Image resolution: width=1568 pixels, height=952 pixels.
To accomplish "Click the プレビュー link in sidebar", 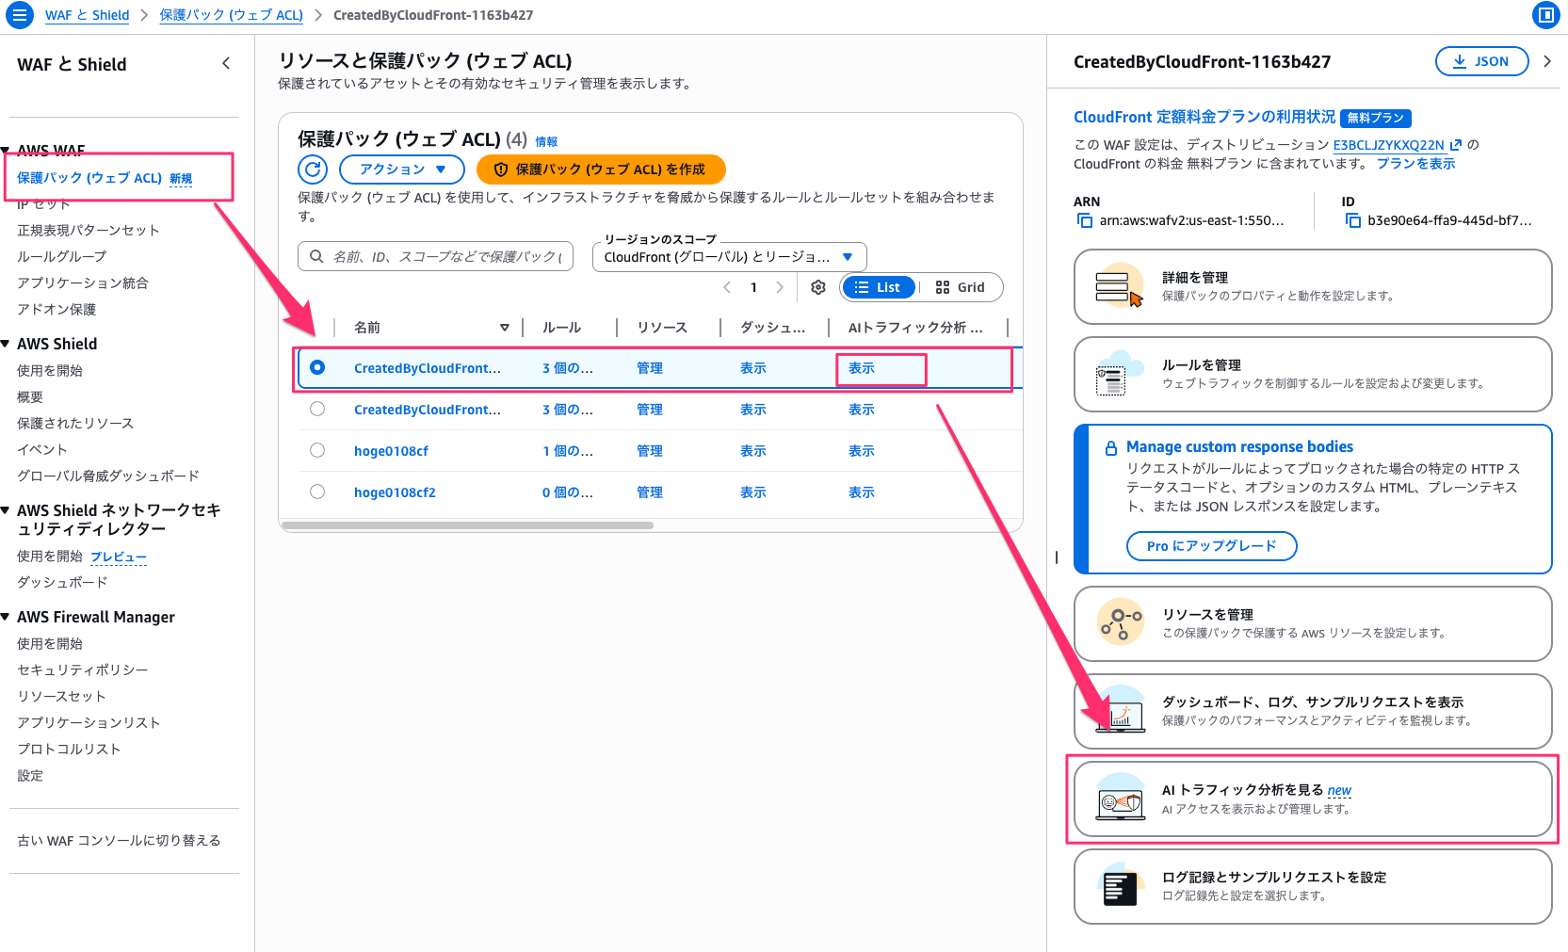I will pyautogui.click(x=119, y=557).
